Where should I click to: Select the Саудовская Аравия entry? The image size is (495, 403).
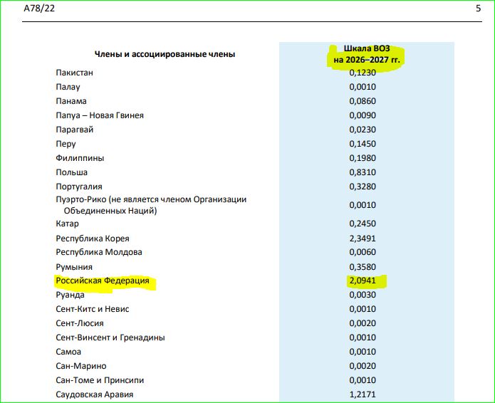coord(95,394)
